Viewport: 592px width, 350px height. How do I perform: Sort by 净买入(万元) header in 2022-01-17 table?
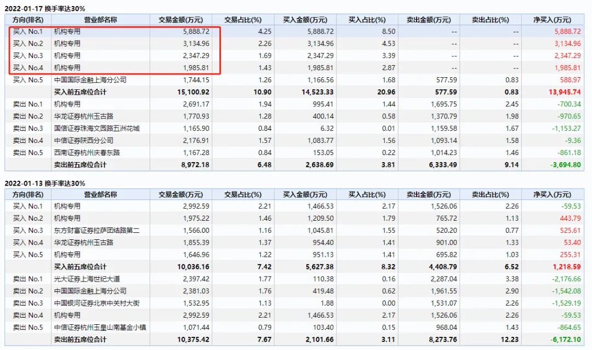552,20
